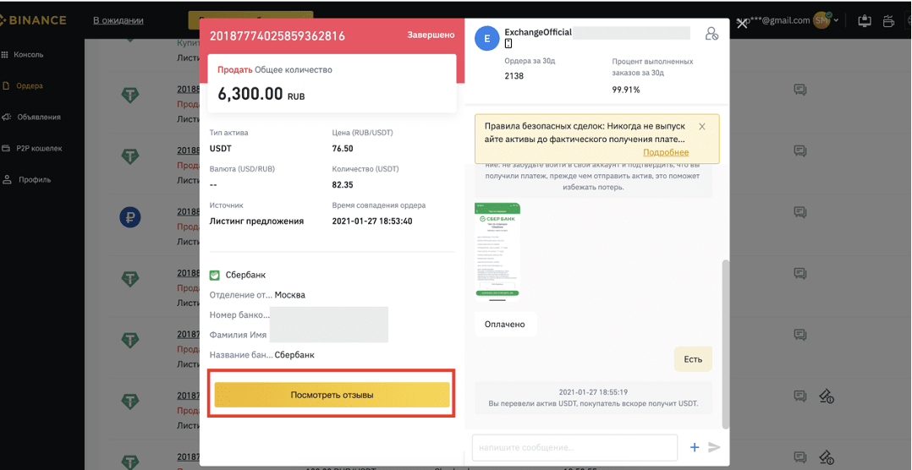This screenshot has height=470, width=912.
Task: Switch to the В ожидании tab
Action: (118, 20)
